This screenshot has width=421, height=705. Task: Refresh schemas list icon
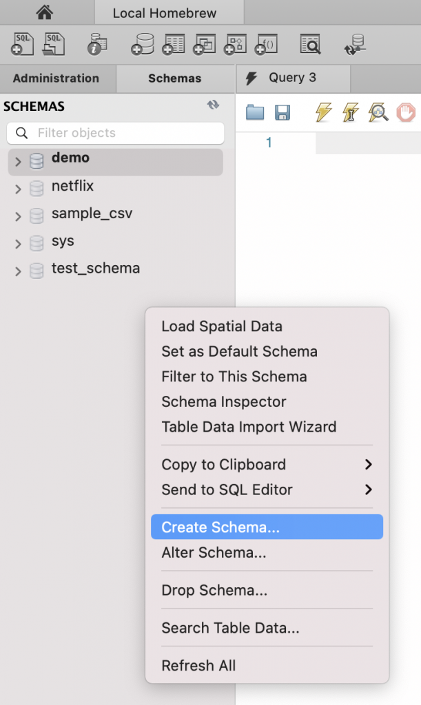tap(214, 105)
